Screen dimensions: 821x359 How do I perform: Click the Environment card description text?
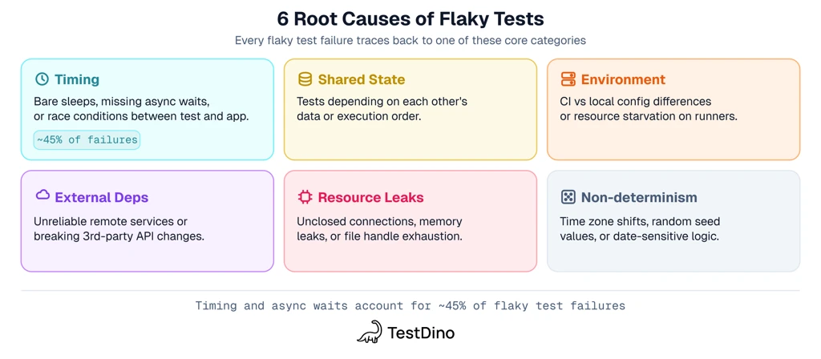coord(648,109)
